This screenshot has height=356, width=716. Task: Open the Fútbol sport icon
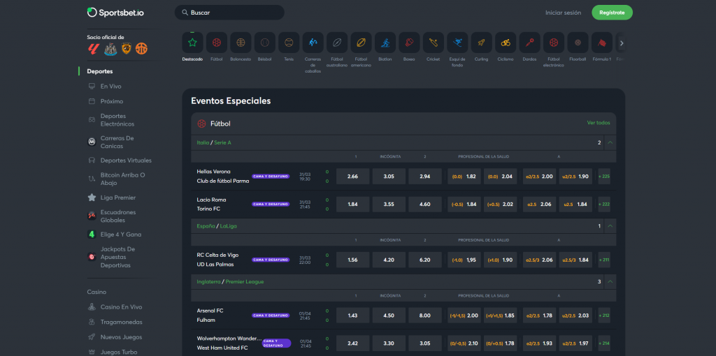[x=217, y=43]
